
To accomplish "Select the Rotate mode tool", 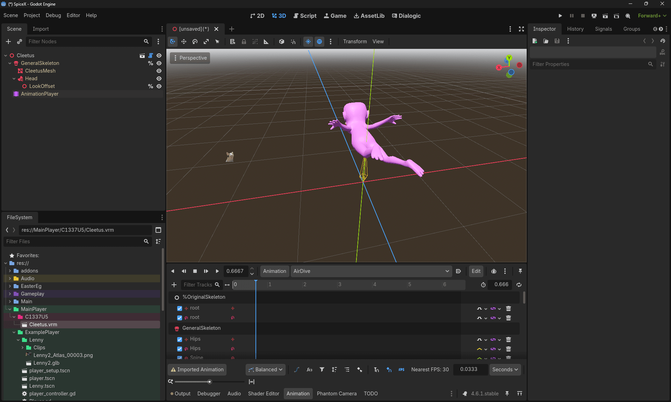I will [195, 42].
